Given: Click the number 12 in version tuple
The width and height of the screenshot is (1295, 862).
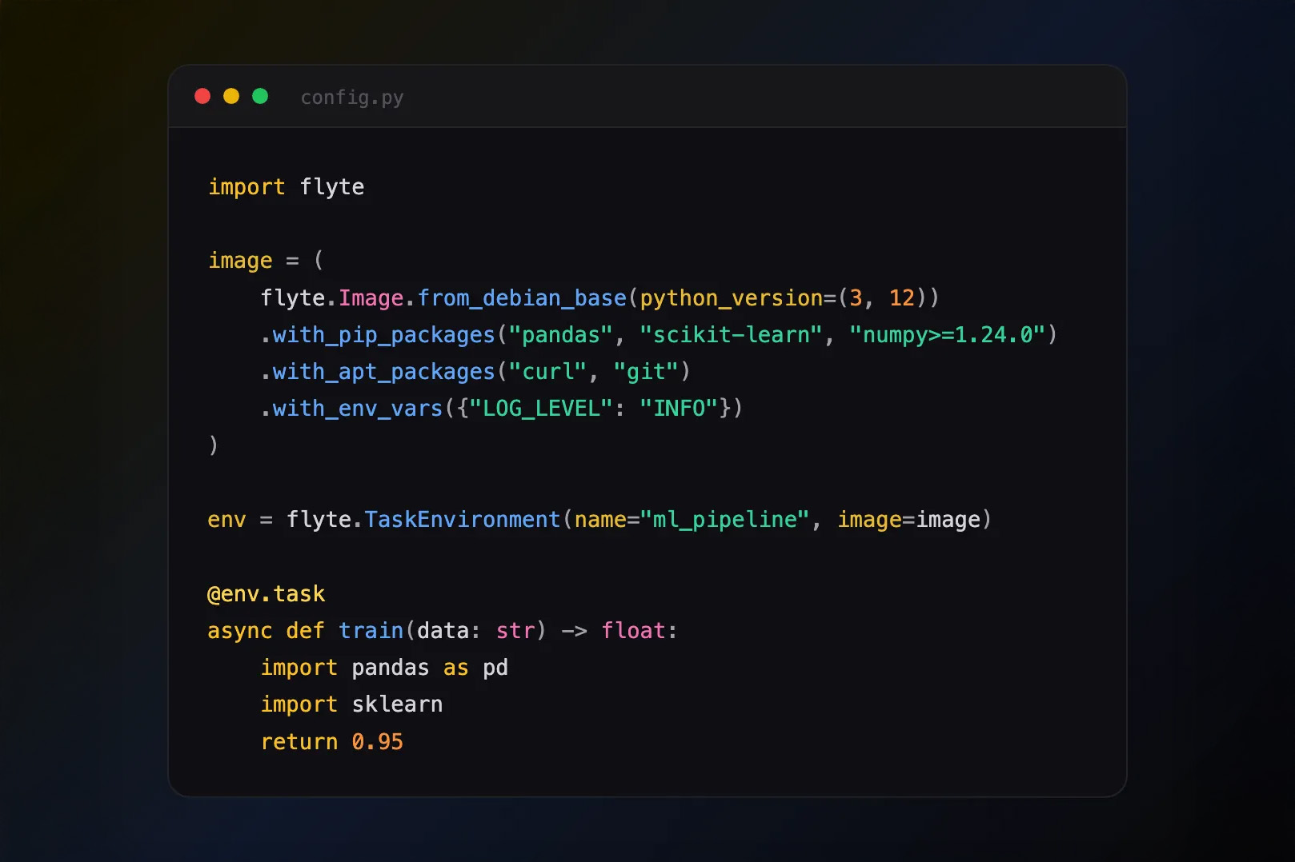Looking at the screenshot, I should [x=902, y=297].
